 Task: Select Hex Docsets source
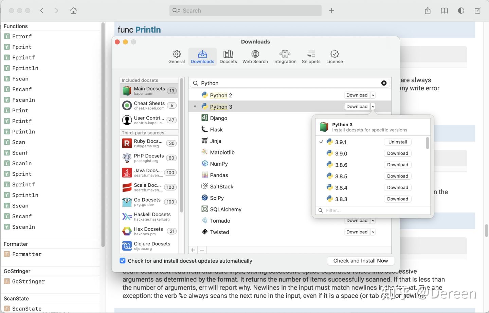click(149, 231)
